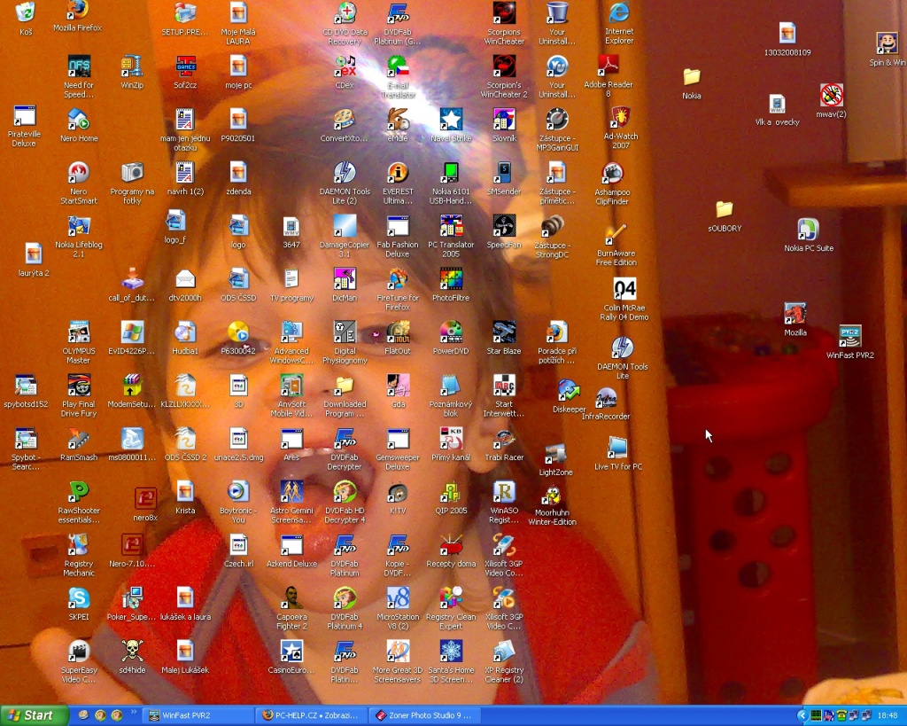Select the mwav(2) icon
This screenshot has height=726, width=907.
pos(831,101)
